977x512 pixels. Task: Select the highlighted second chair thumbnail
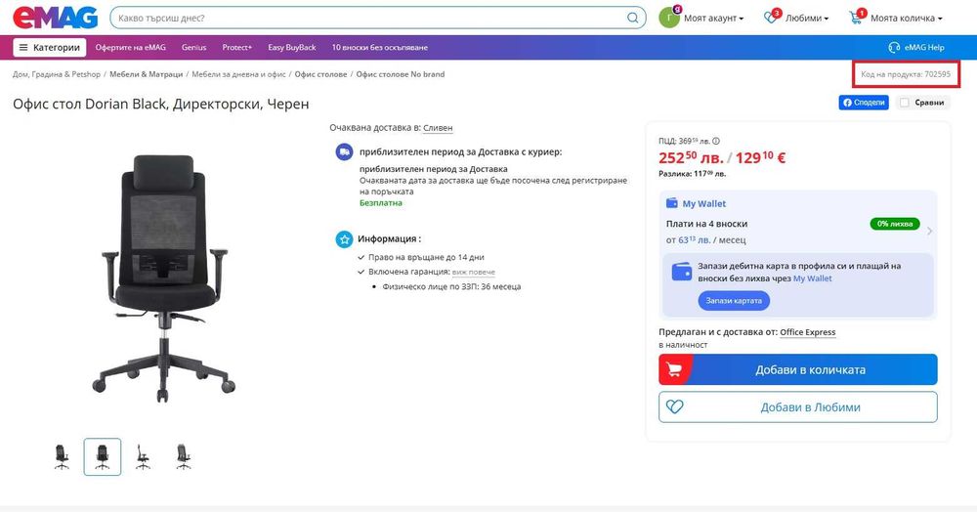103,456
